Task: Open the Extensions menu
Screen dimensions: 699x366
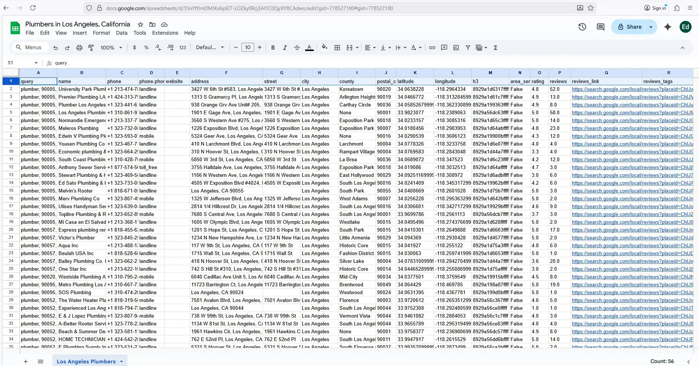Action: [x=165, y=33]
